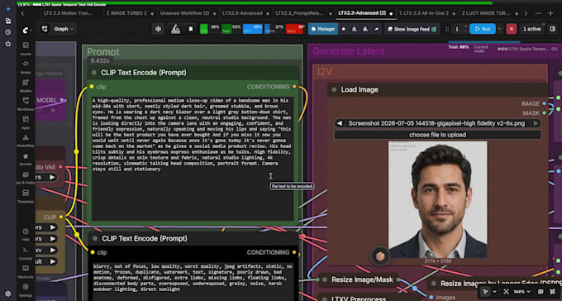Open the Templates sidebar icon
Screen dimensions: 562x301
(26, 195)
